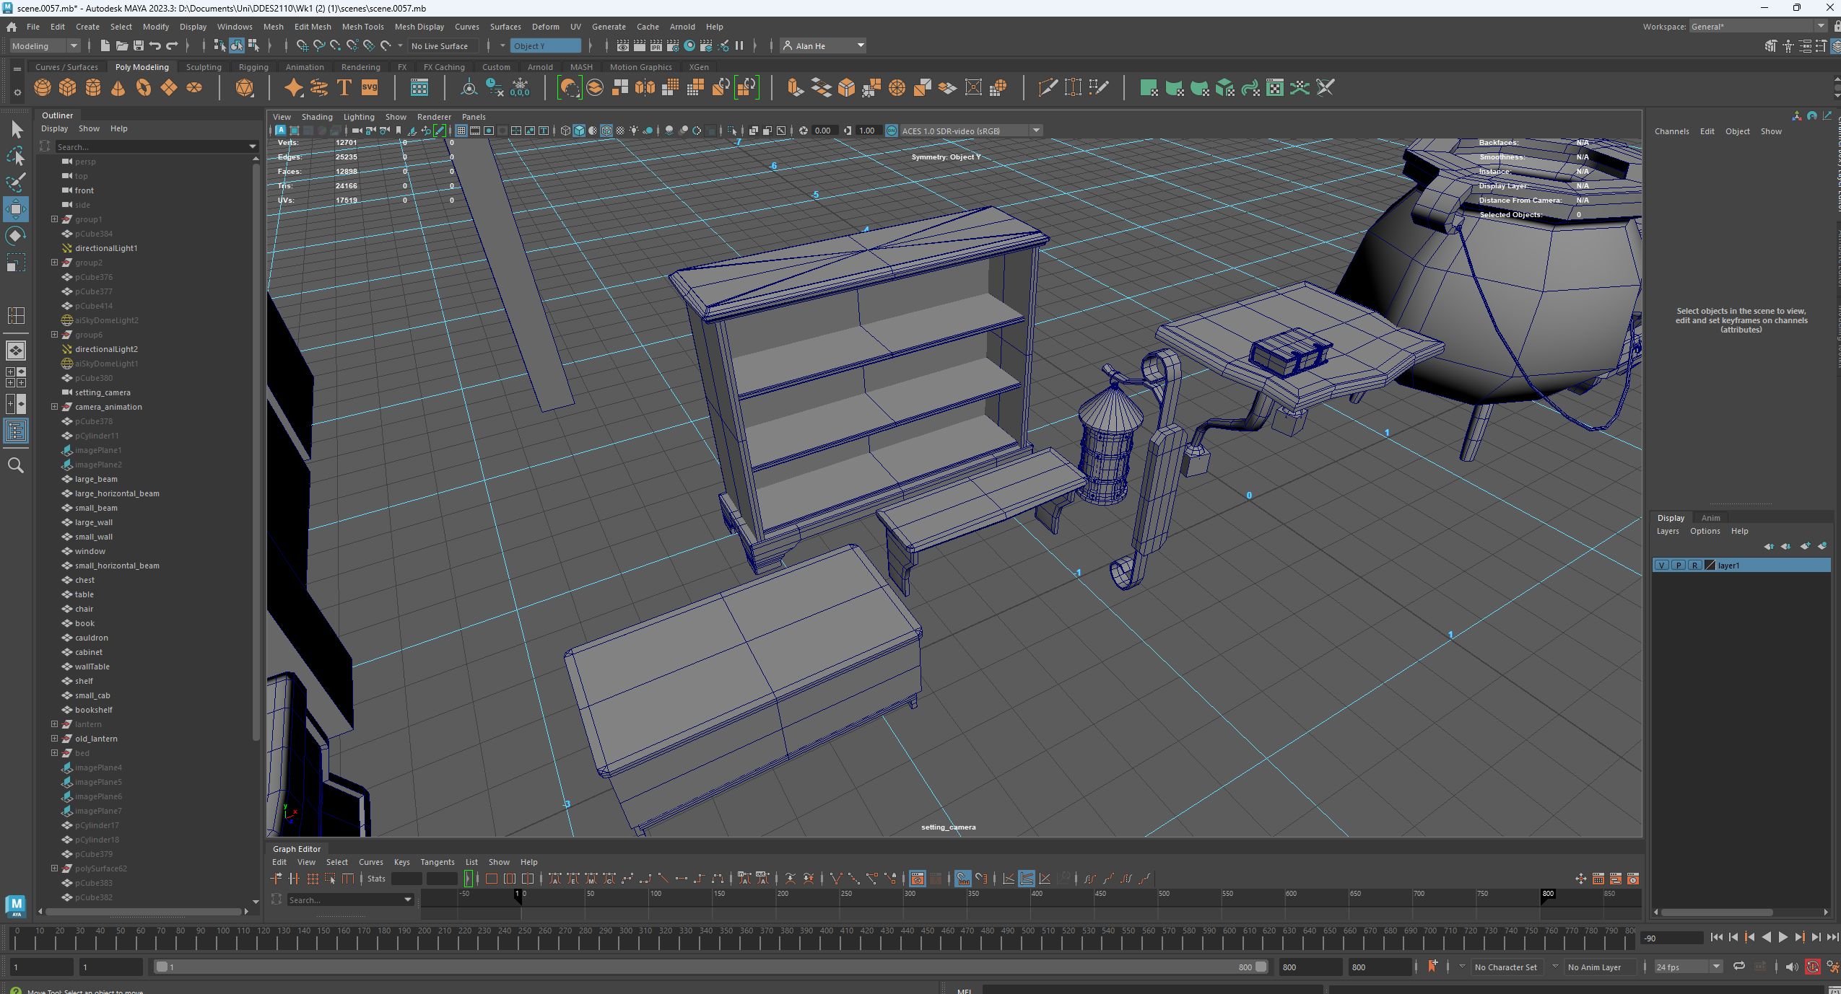Activate the Rotate tool in toolbox
Screen dimensions: 1841x994
16,237
